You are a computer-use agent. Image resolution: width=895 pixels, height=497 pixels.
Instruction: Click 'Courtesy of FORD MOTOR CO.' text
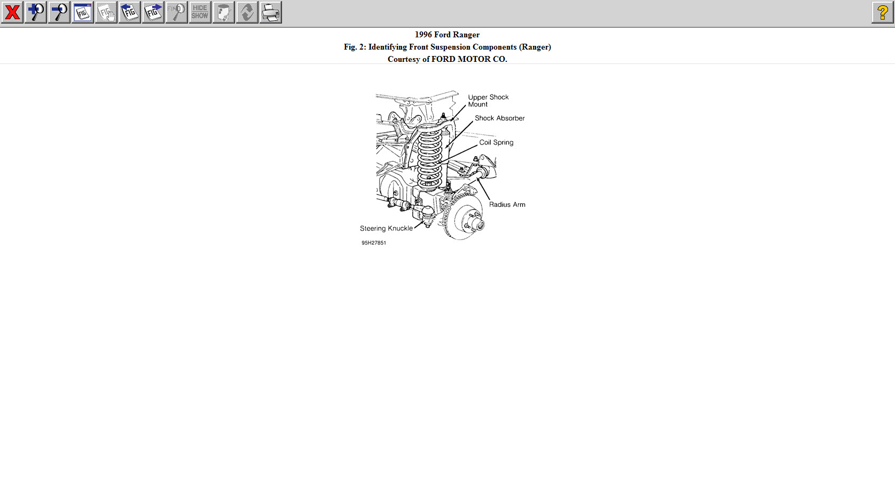click(x=447, y=59)
